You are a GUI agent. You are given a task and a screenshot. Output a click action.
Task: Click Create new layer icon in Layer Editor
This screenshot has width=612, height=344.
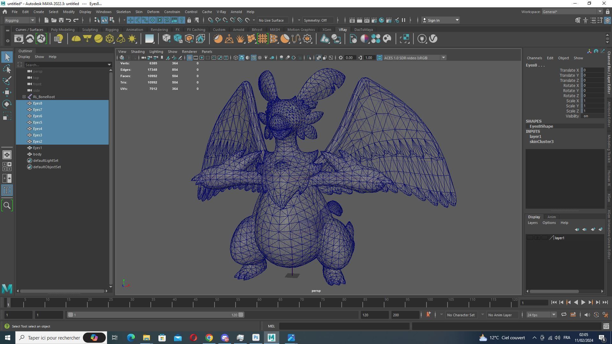click(x=593, y=229)
